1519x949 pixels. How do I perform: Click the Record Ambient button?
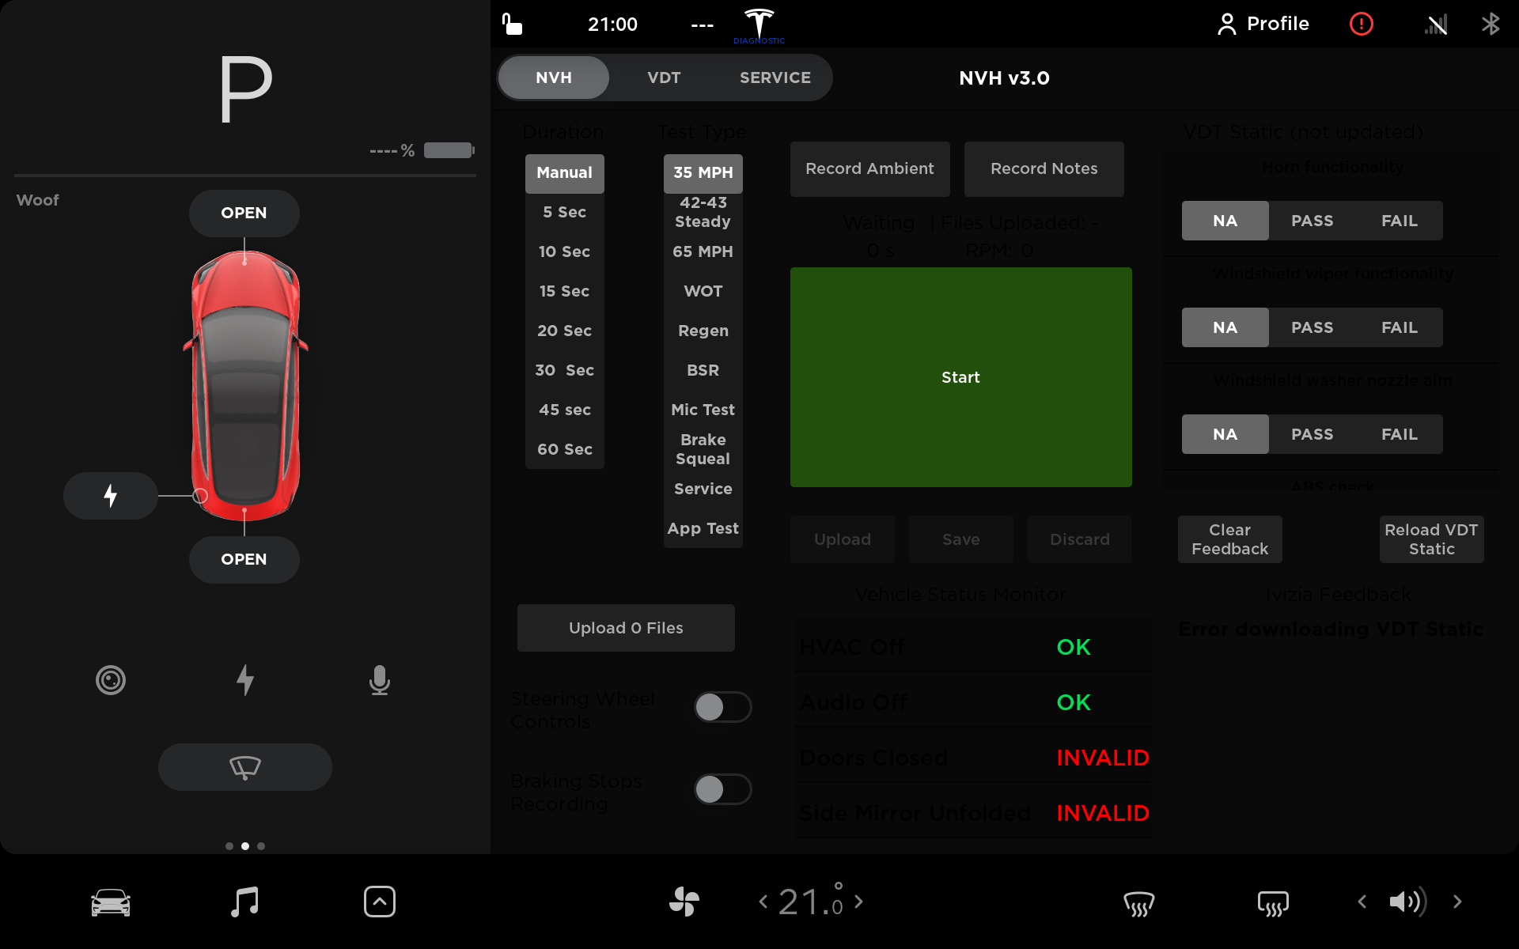click(869, 168)
